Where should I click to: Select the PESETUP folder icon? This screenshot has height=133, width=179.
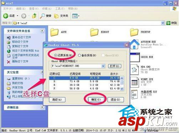tap(134, 32)
